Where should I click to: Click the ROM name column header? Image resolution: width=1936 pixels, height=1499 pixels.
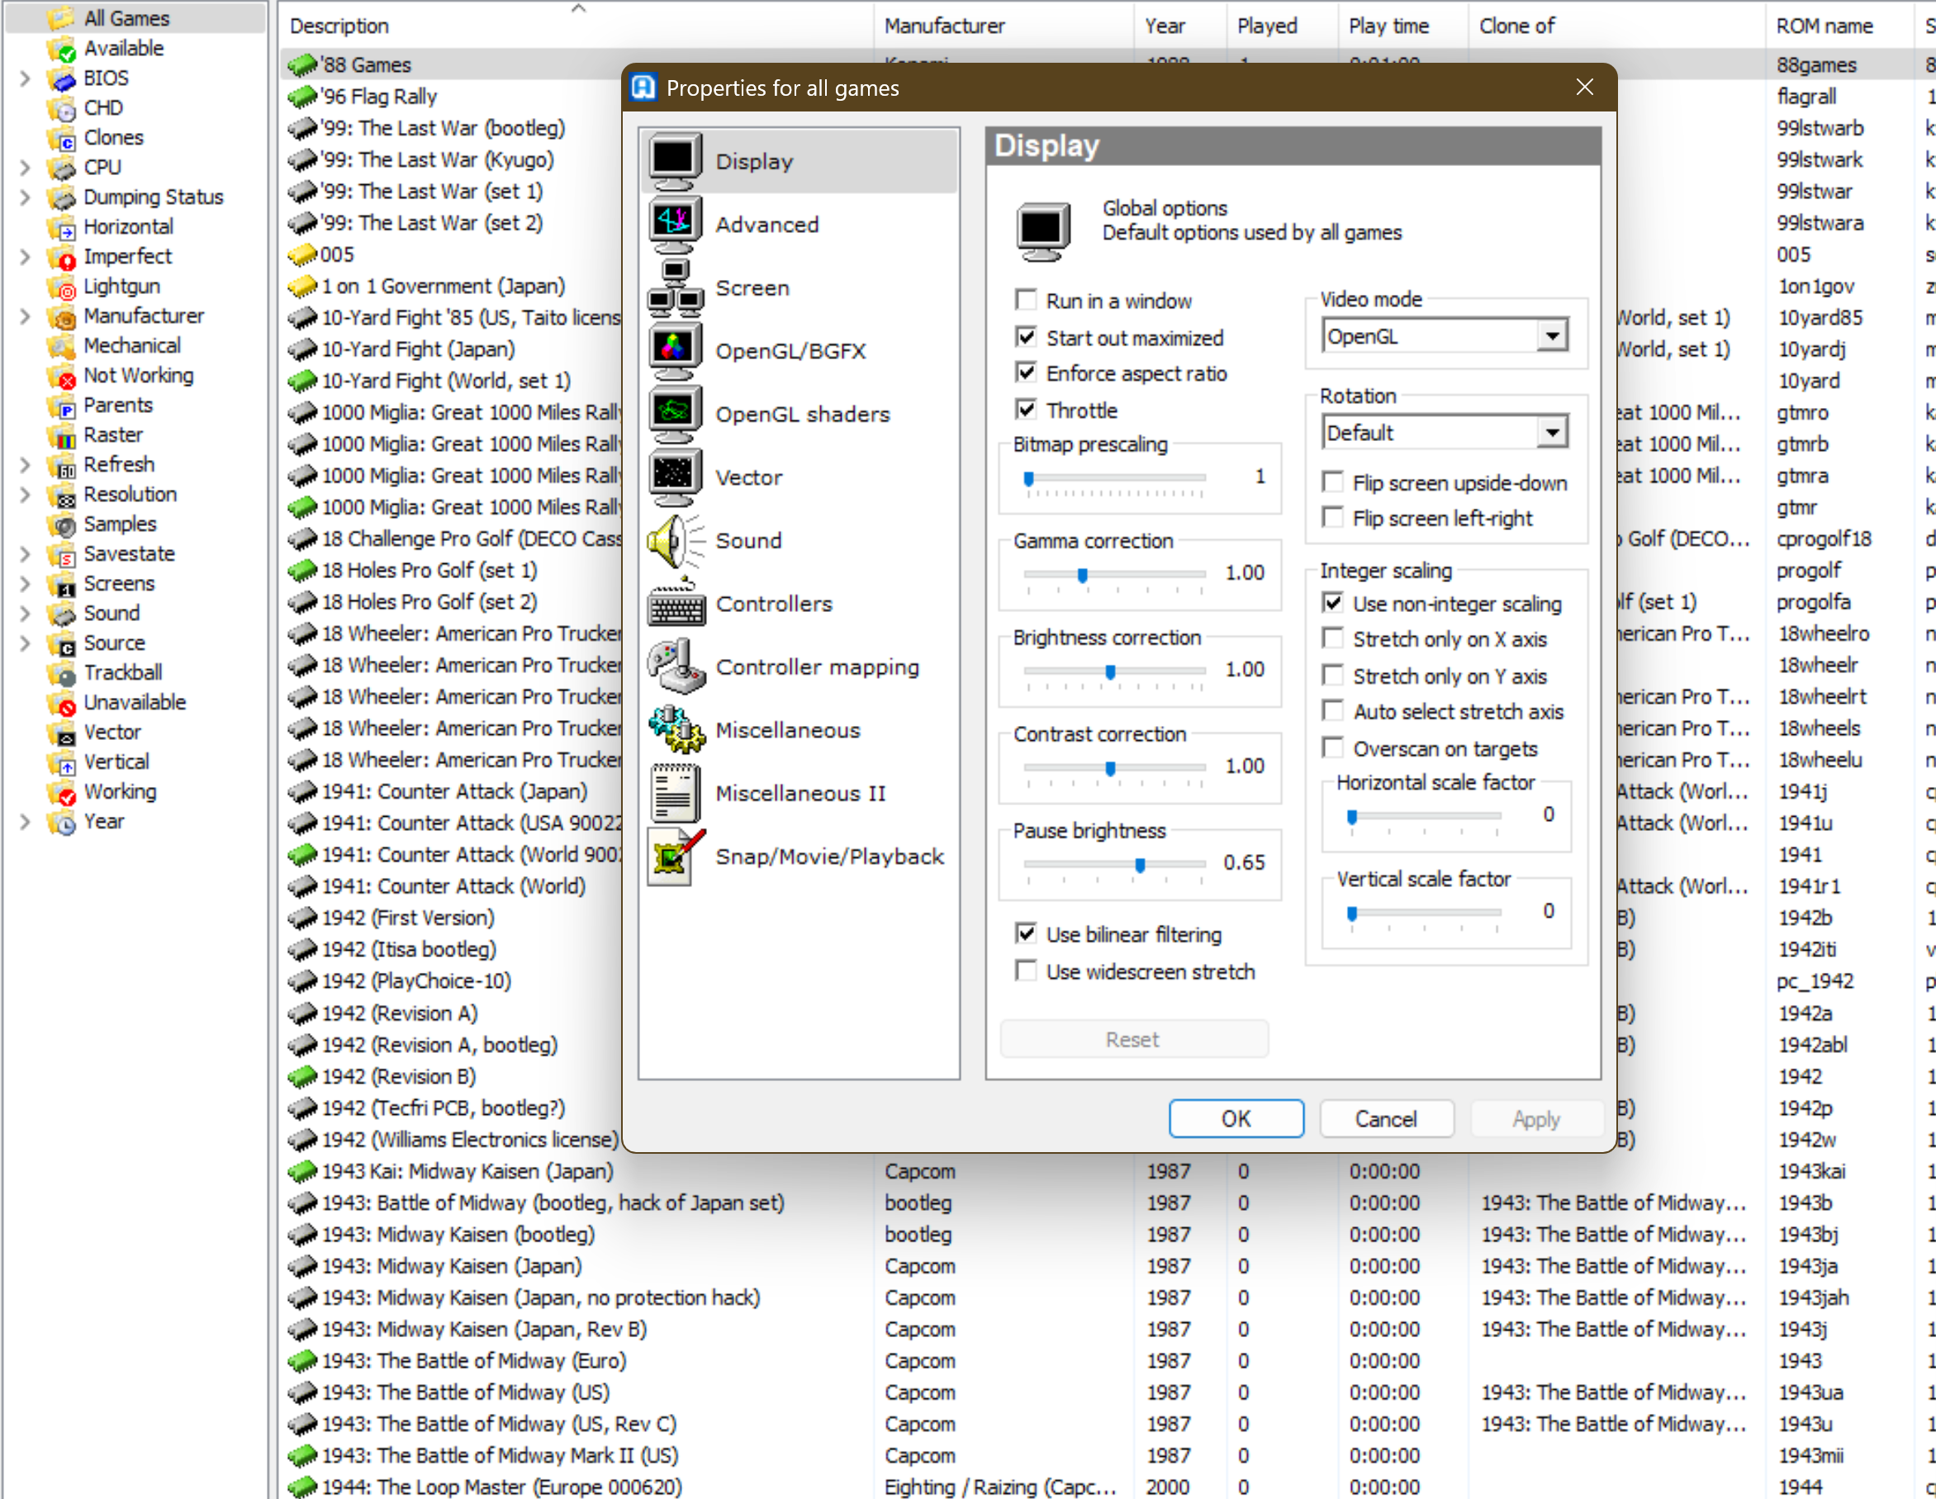click(1839, 26)
